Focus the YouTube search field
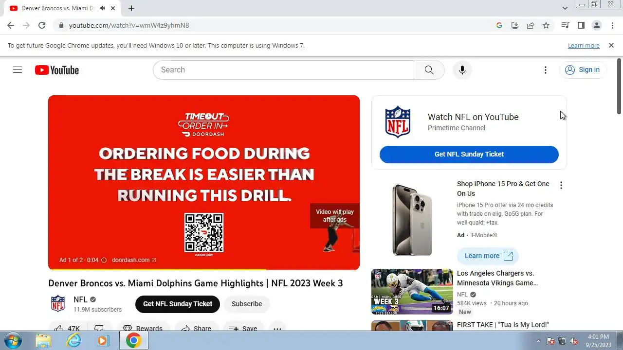The height and width of the screenshot is (350, 623). click(x=283, y=70)
